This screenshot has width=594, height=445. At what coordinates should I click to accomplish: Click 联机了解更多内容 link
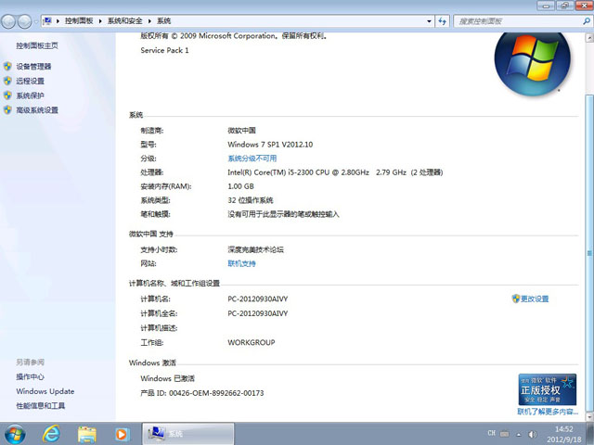point(548,412)
